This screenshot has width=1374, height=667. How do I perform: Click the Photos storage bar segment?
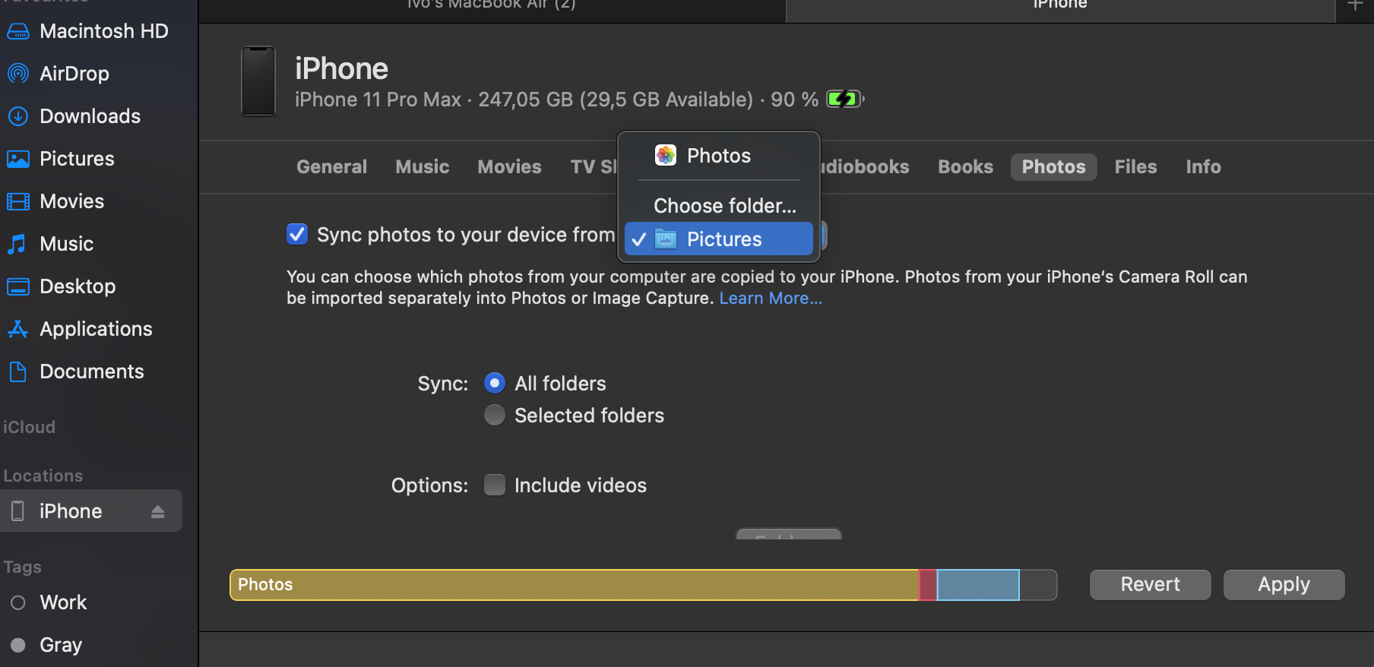574,585
